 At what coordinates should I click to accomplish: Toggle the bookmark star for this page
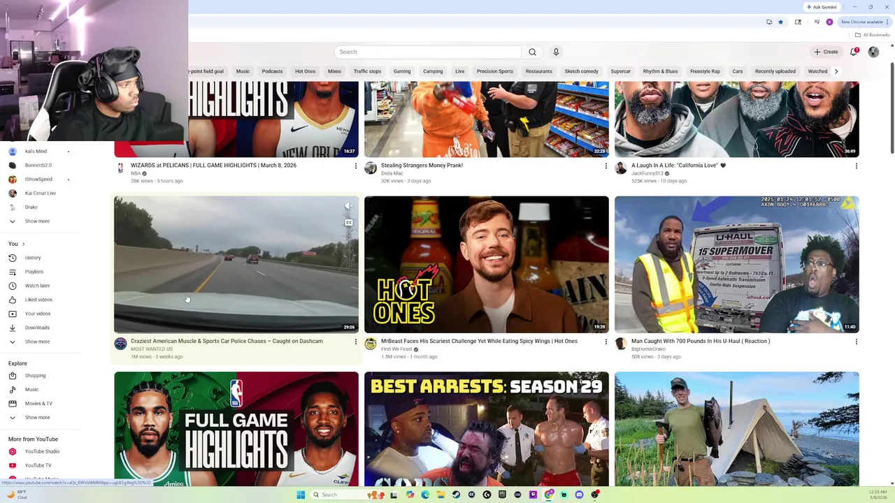click(780, 22)
